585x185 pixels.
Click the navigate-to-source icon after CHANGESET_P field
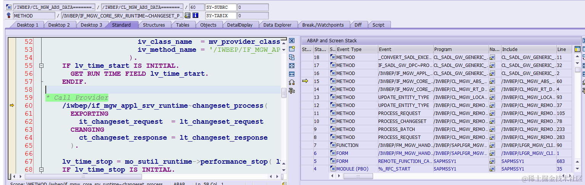tap(187, 16)
